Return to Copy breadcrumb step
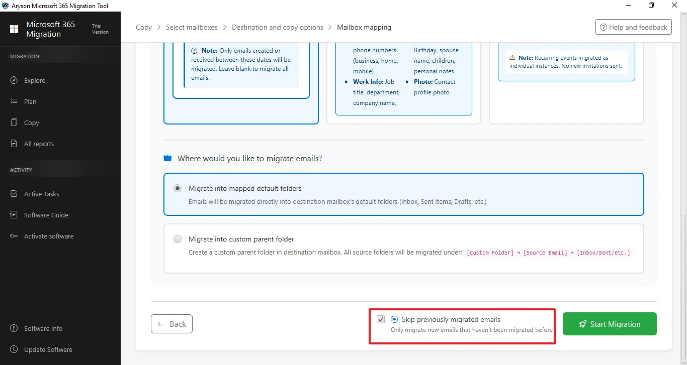 [143, 27]
